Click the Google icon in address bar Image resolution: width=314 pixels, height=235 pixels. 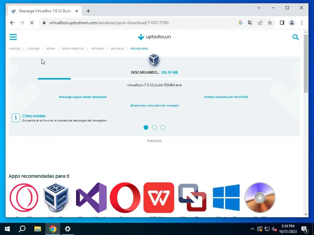click(240, 23)
